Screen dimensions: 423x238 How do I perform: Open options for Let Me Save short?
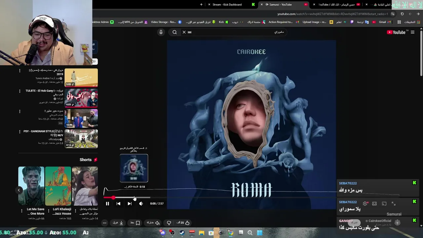click(x=22, y=211)
